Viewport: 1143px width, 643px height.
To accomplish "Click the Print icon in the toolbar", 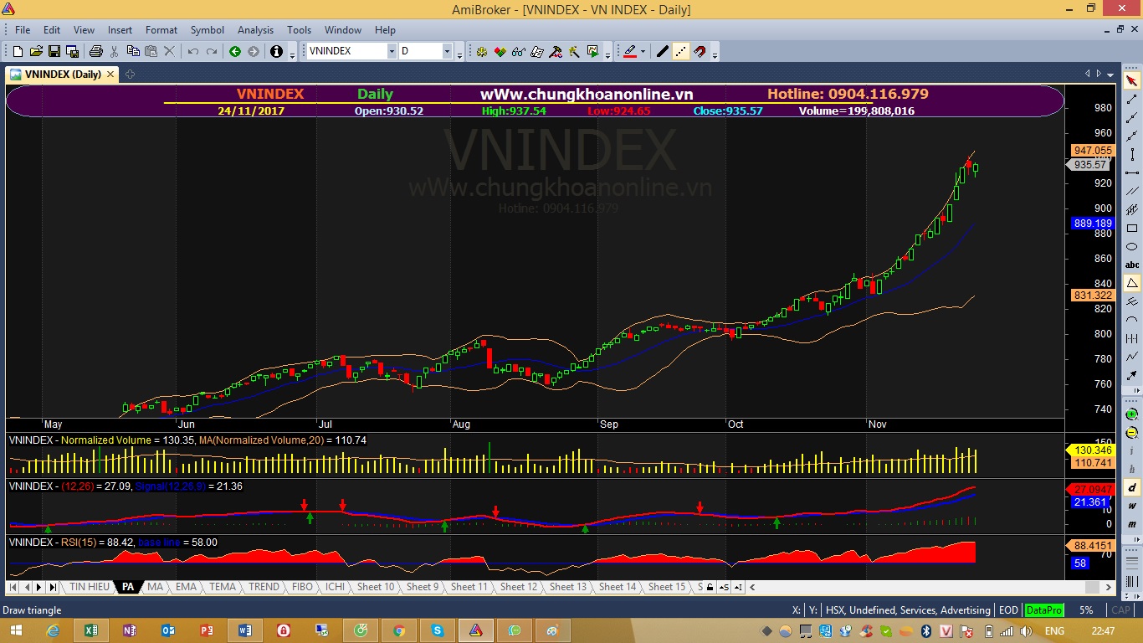I will [x=95, y=52].
